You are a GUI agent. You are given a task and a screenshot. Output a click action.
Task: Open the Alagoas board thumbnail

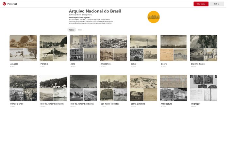pyautogui.click(x=23, y=48)
